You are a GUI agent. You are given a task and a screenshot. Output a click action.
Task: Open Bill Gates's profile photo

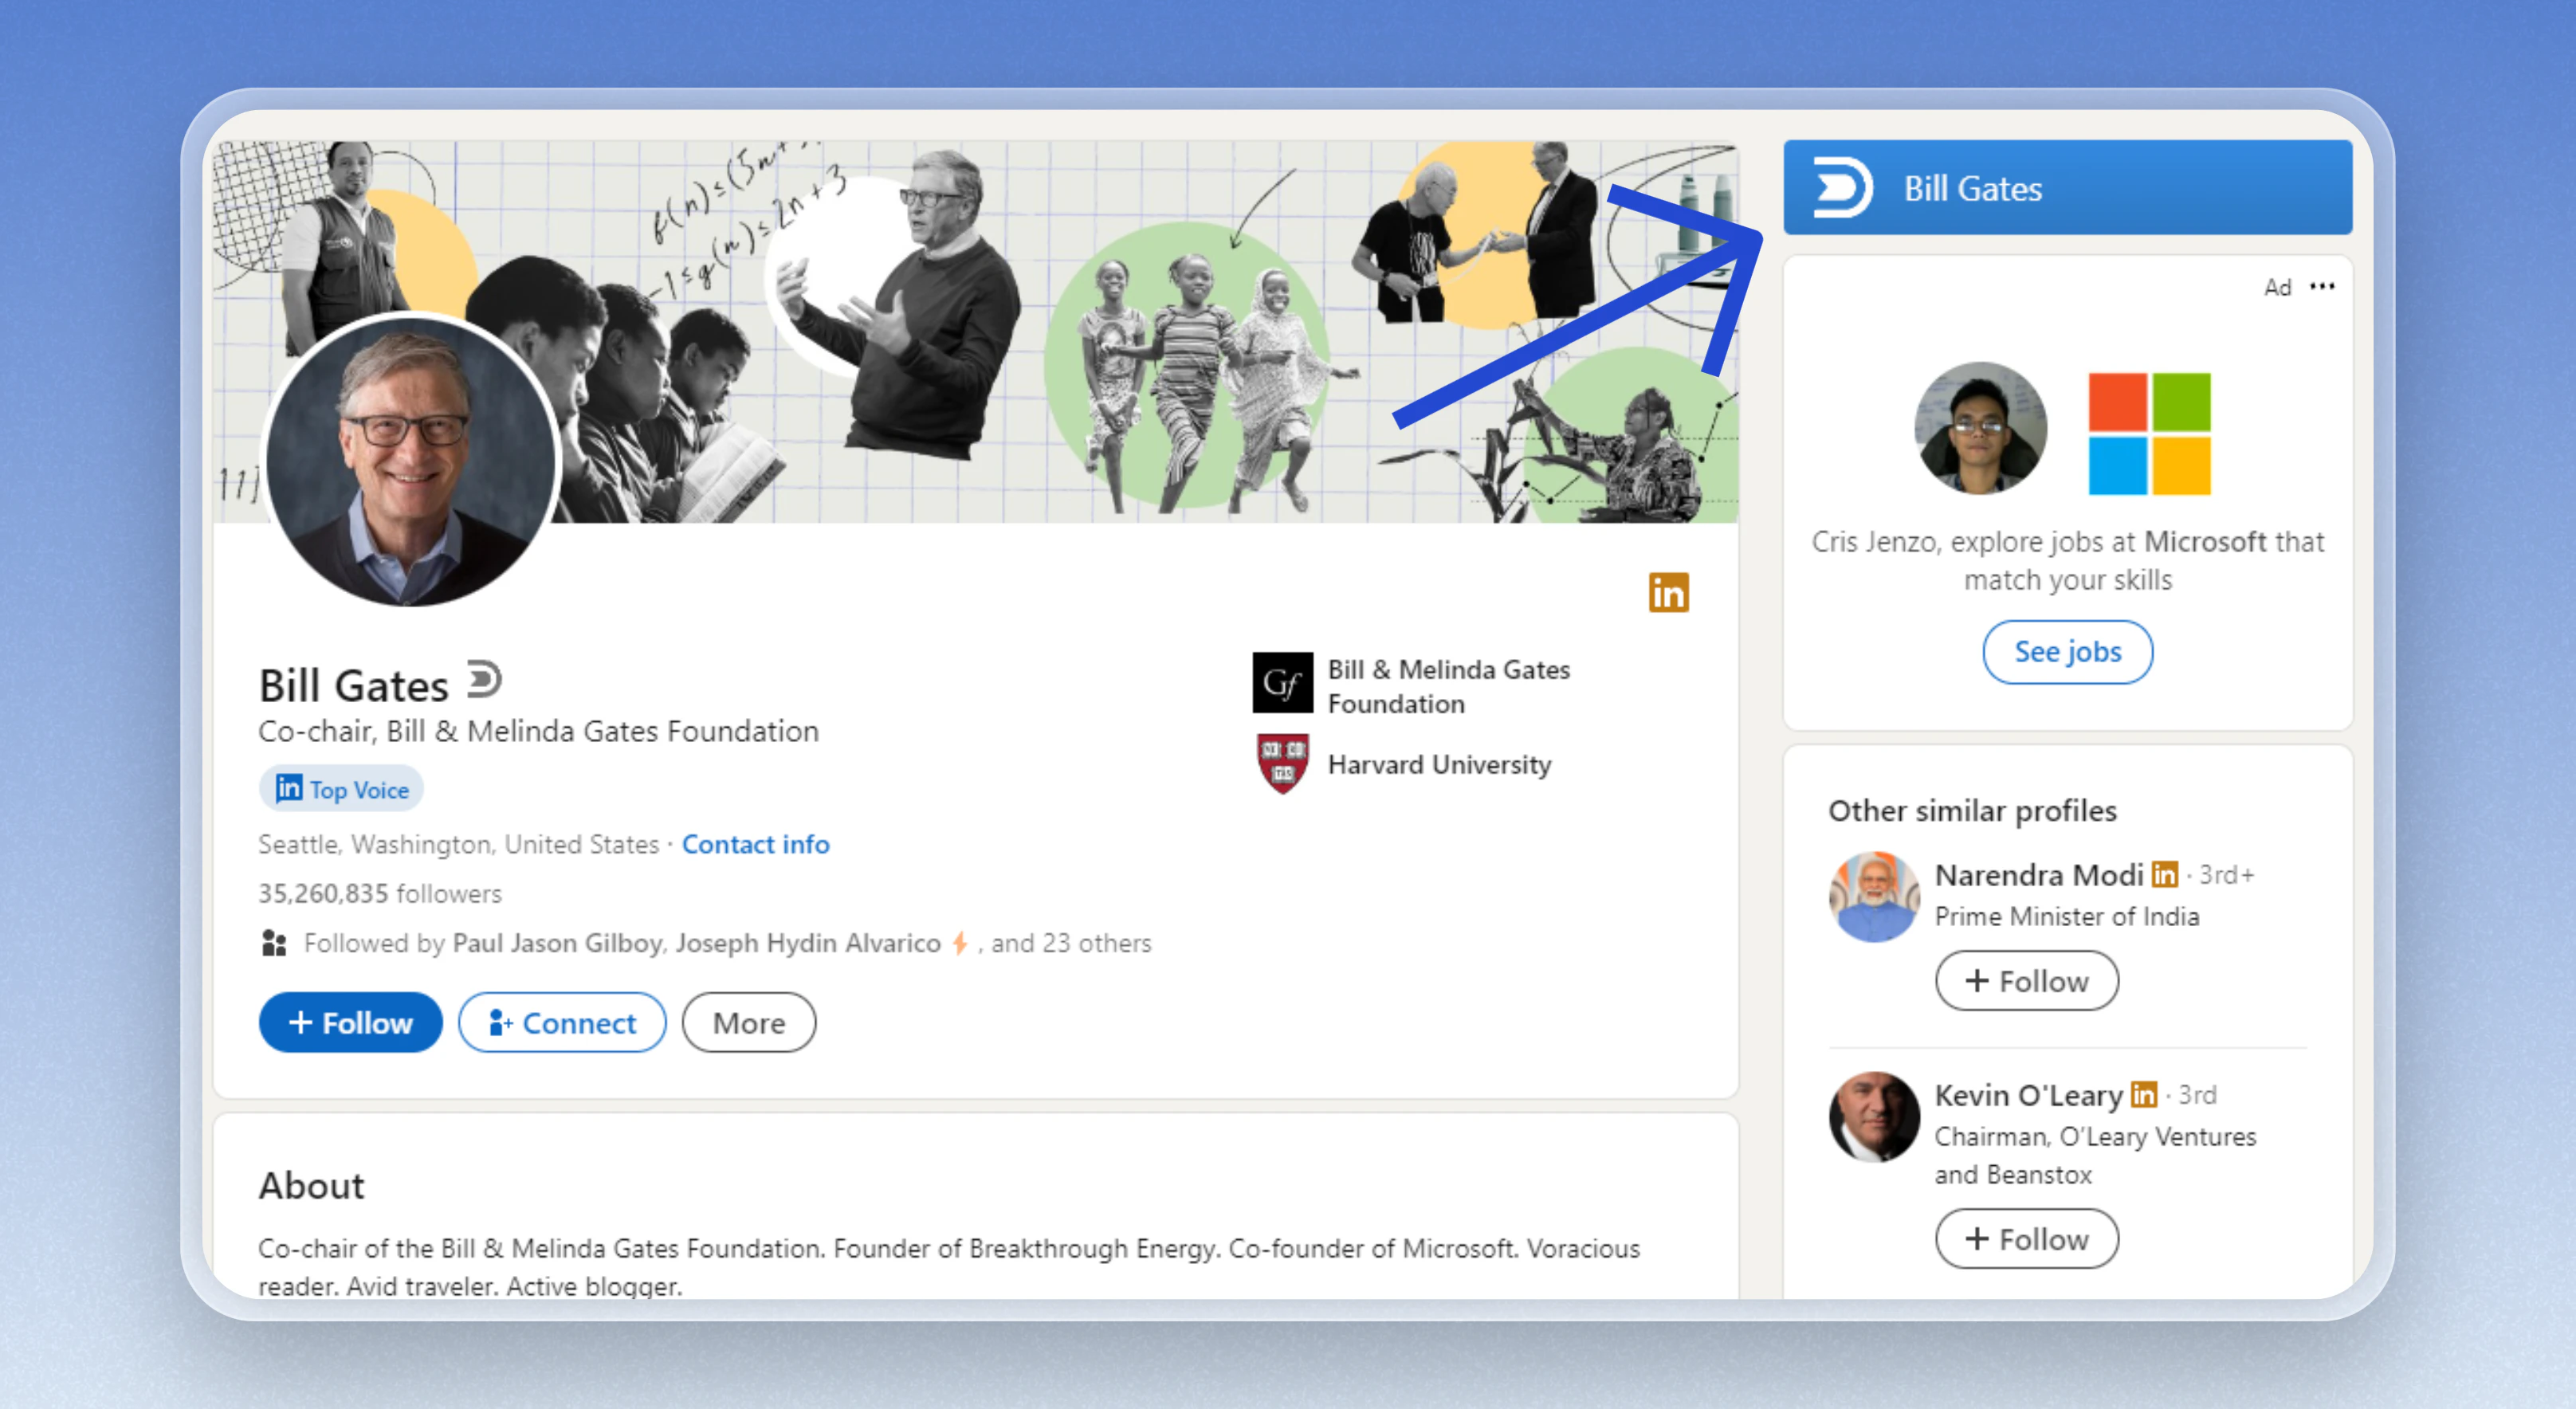pos(410,461)
